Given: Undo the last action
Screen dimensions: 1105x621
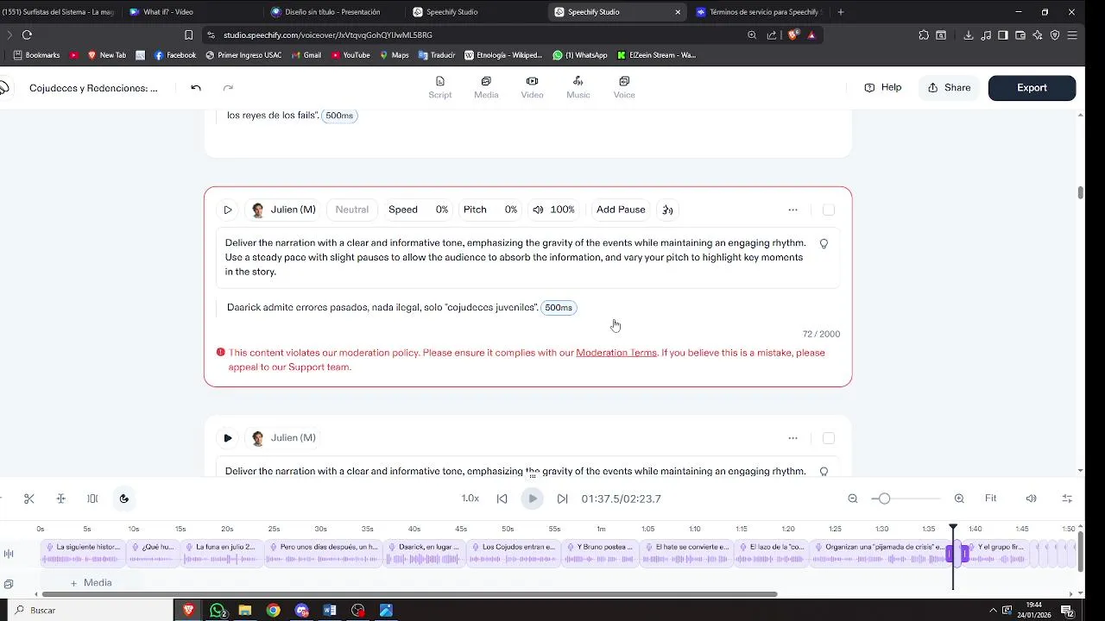Looking at the screenshot, I should coord(196,88).
